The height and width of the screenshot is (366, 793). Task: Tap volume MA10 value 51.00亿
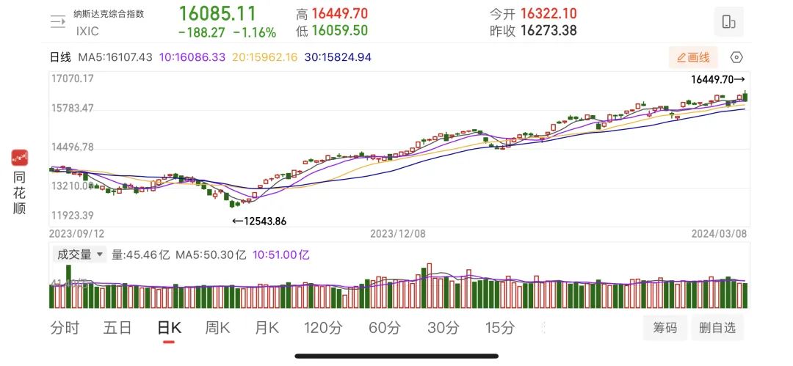click(281, 255)
